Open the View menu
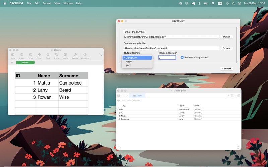Image resolution: width=268 pixels, height=167 pixels. coord(57,3)
